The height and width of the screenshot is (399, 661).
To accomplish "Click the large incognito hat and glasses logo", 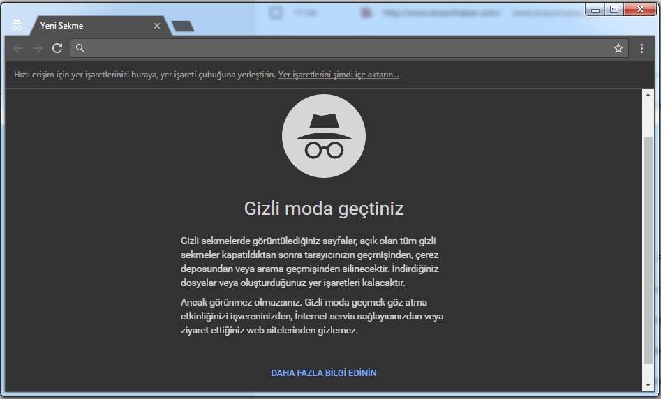I will click(323, 136).
